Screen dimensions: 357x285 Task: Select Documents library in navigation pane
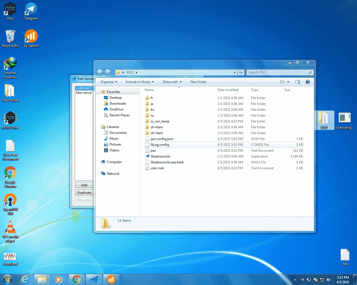click(x=118, y=133)
